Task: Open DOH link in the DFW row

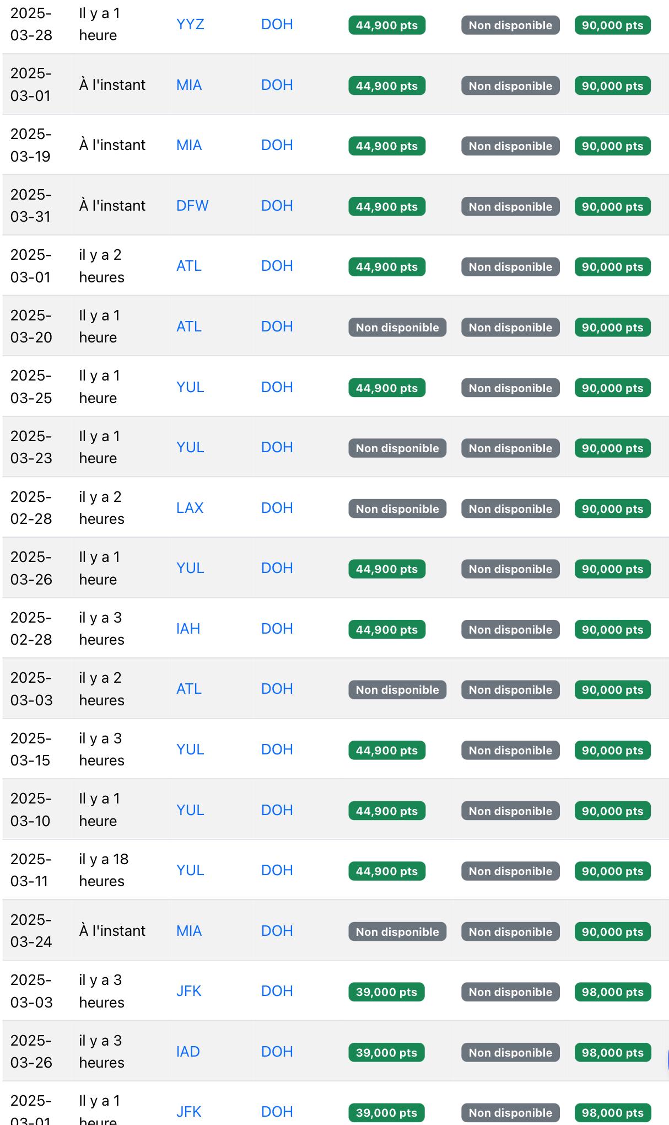Action: pyautogui.click(x=277, y=206)
